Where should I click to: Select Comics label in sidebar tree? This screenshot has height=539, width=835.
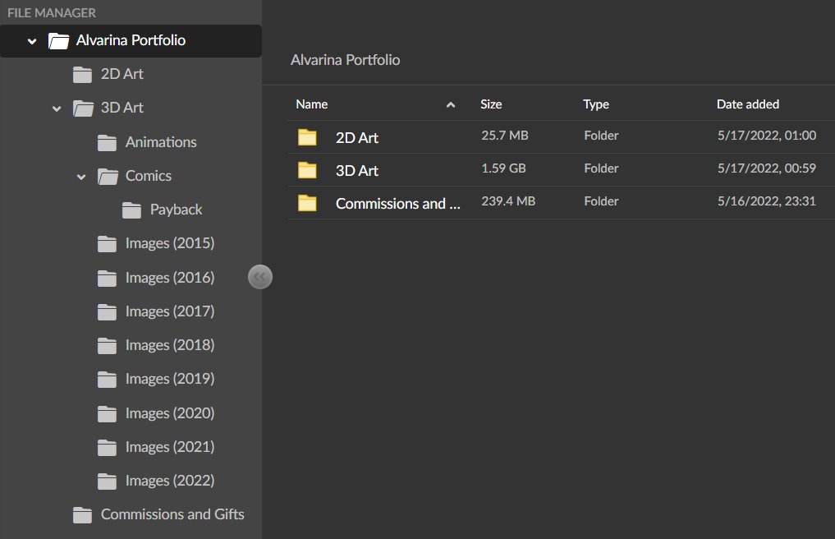(148, 175)
